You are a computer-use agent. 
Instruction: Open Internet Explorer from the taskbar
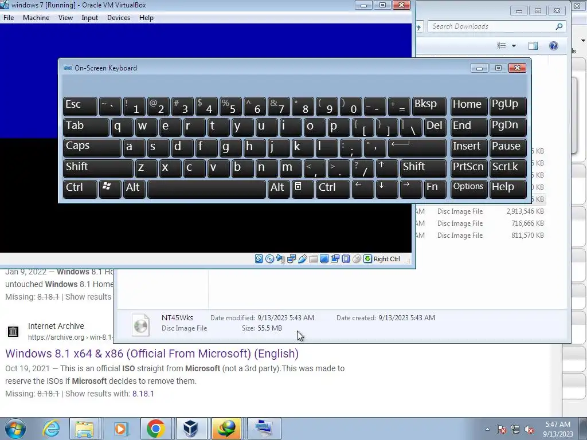tap(51, 429)
